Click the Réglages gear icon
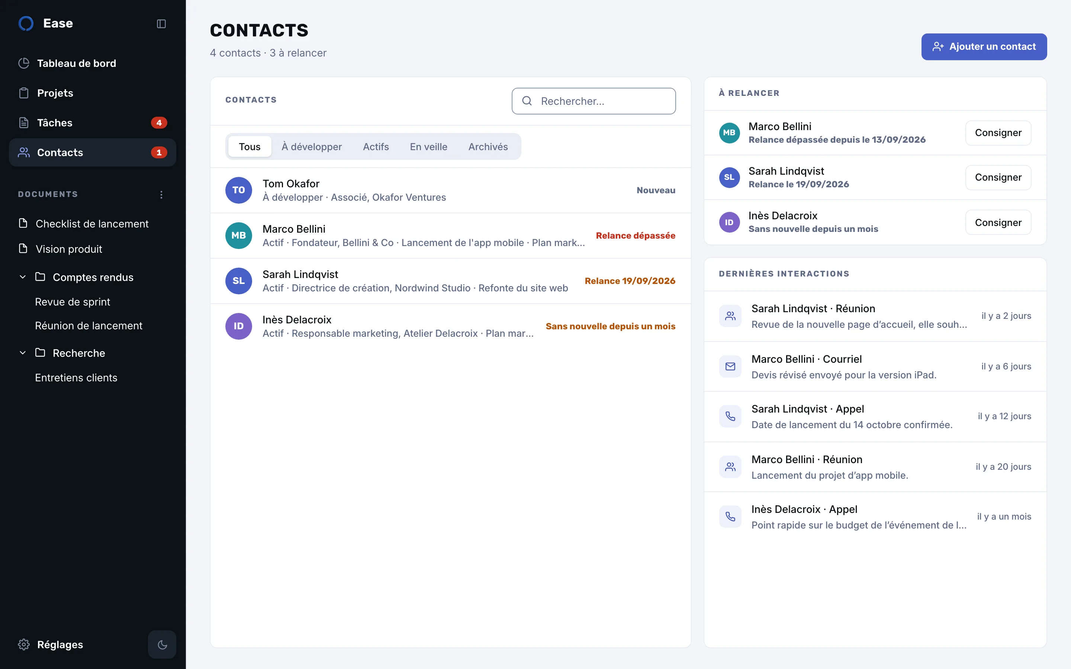1071x669 pixels. (24, 644)
